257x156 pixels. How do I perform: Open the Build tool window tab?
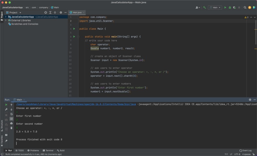click(x=61, y=151)
